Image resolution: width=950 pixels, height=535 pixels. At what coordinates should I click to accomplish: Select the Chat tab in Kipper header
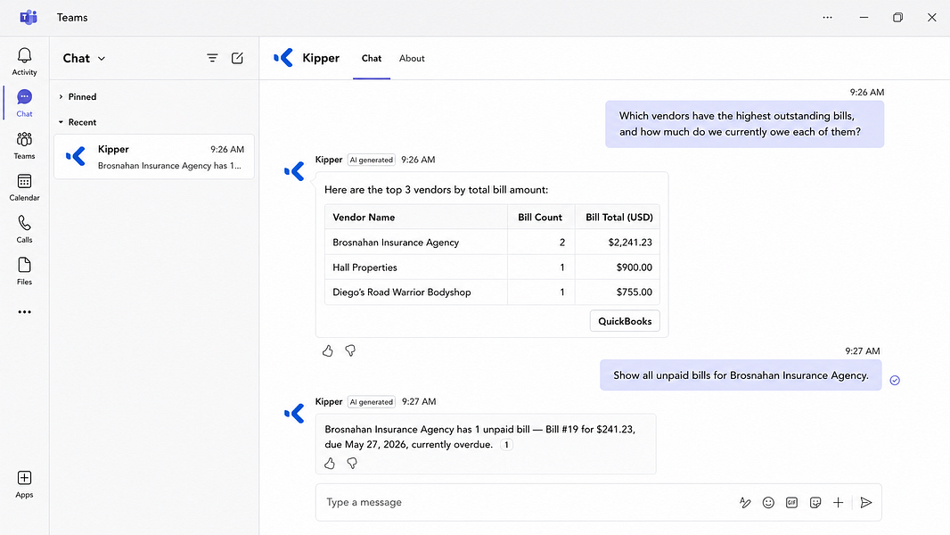[x=372, y=58]
